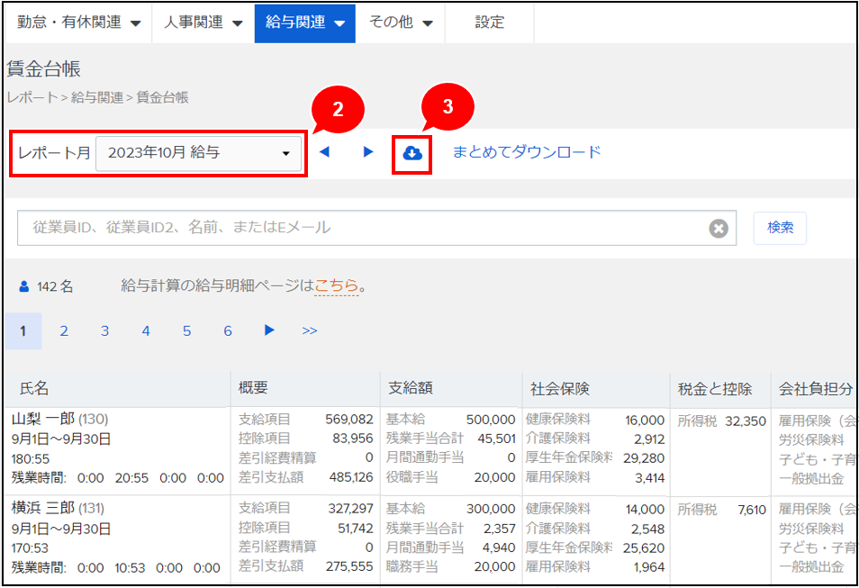The height and width of the screenshot is (588, 859).
Task: Open the 設定 tab
Action: click(490, 23)
